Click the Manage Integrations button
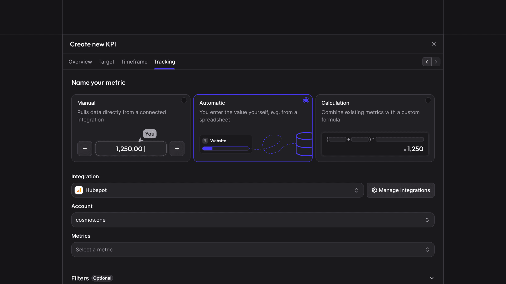Image resolution: width=506 pixels, height=284 pixels. click(x=401, y=190)
